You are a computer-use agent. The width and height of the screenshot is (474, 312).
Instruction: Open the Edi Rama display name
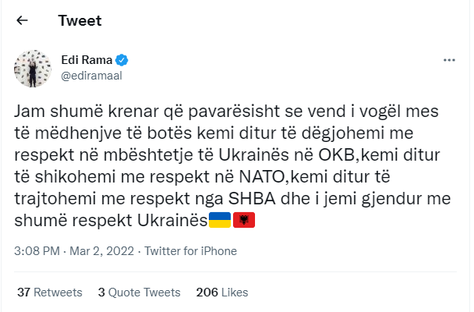coord(88,59)
